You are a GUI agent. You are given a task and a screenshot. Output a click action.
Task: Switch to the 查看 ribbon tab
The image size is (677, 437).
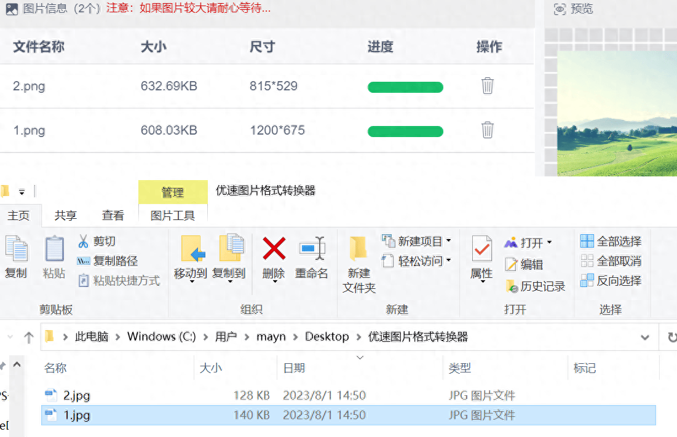point(113,215)
